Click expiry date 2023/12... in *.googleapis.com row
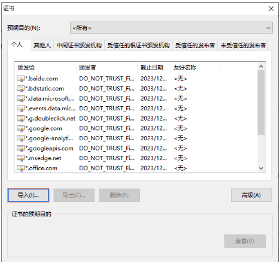The height and width of the screenshot is (262, 280). [154, 148]
